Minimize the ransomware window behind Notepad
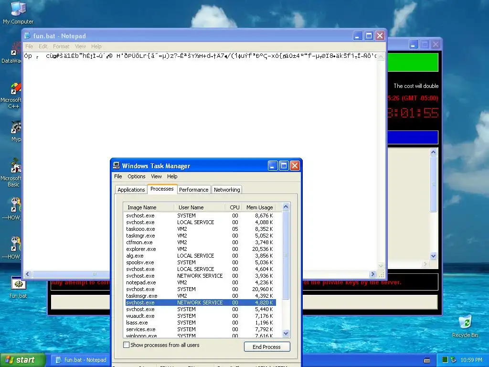 tap(414, 44)
